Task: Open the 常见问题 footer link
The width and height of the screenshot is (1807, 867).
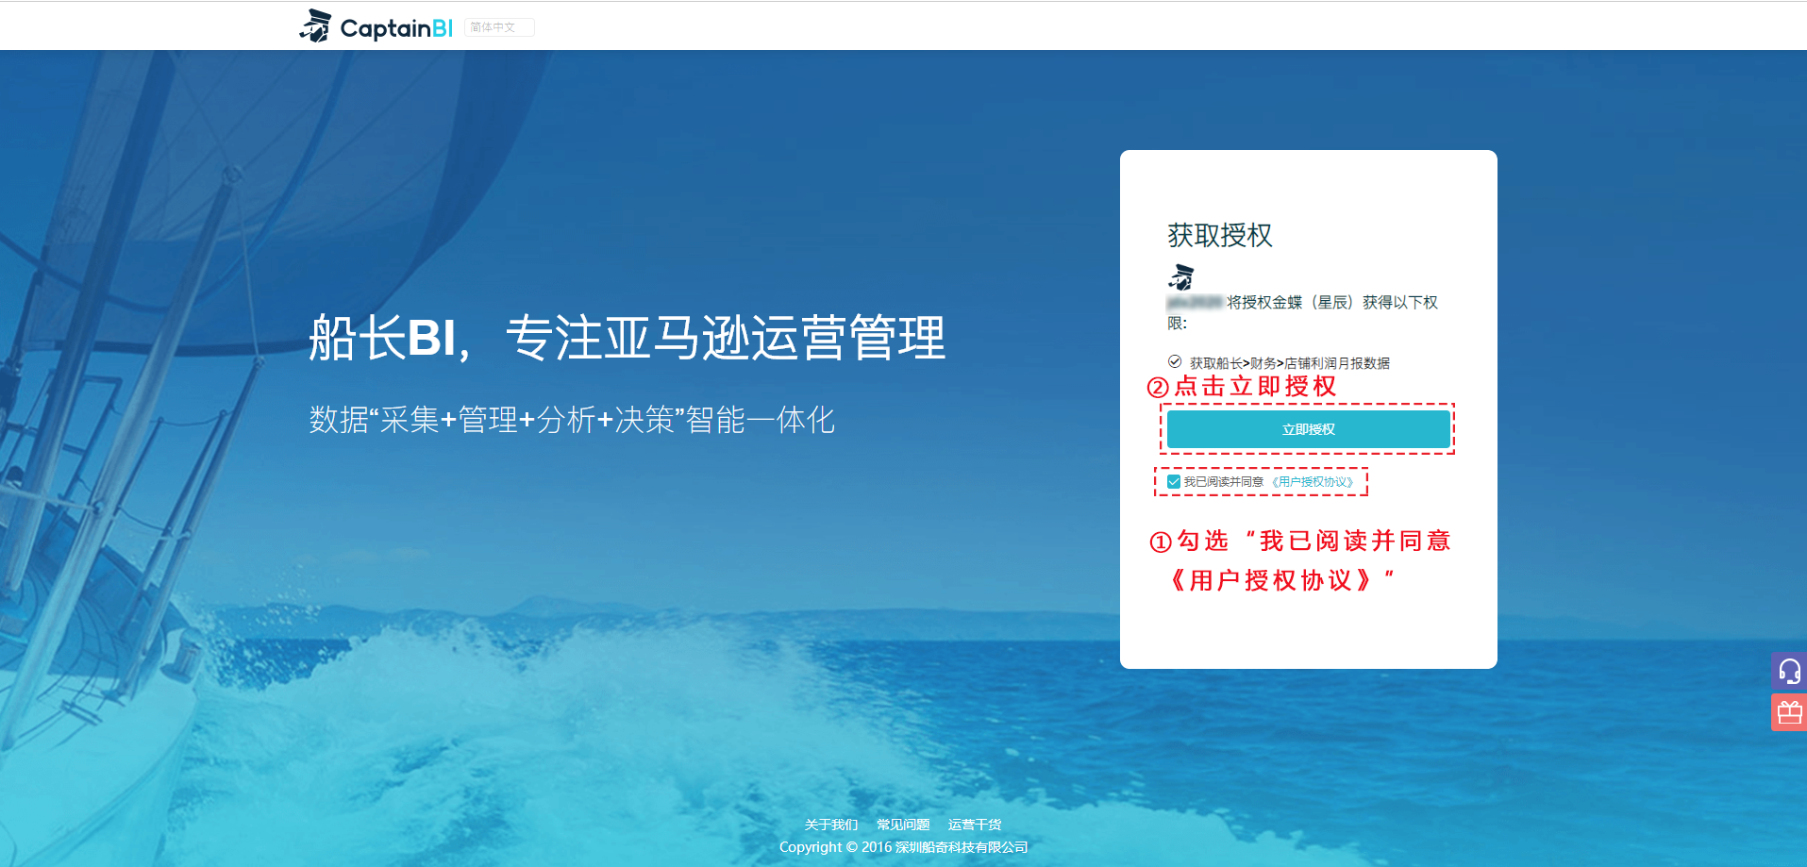Action: (x=903, y=825)
